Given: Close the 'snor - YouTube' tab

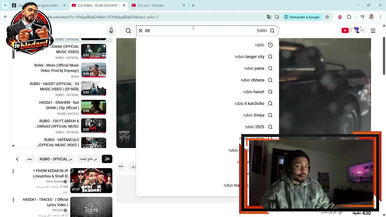Looking at the screenshot, I should click(x=184, y=5).
